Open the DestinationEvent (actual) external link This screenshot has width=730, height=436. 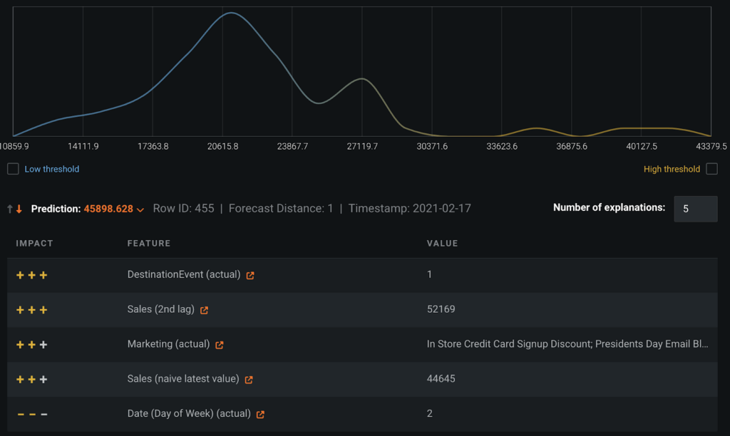tap(250, 274)
